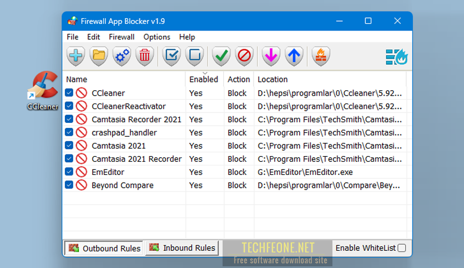Close the Firewall App Blocker window

click(397, 21)
